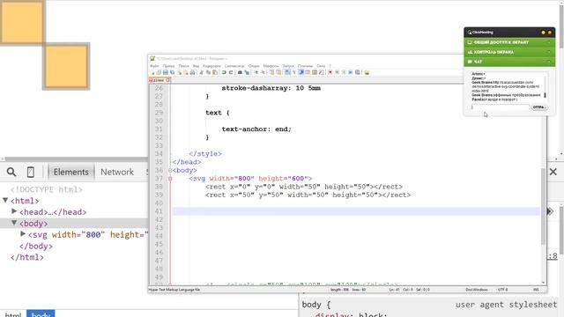Viewport: 564px width, 317px height.
Task: Click the Copy icon in Notepad++ toolbar
Action: tap(209, 72)
